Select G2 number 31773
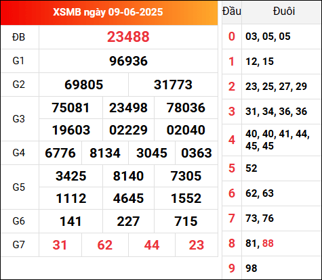This screenshot has width=322, height=280. tap(173, 85)
